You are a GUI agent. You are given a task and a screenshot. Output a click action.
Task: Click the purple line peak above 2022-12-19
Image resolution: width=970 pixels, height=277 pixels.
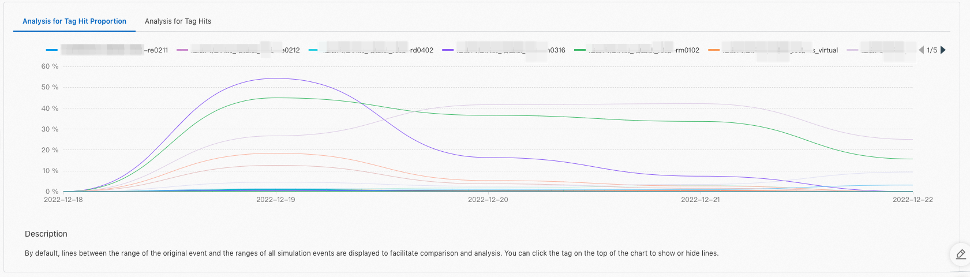click(276, 78)
